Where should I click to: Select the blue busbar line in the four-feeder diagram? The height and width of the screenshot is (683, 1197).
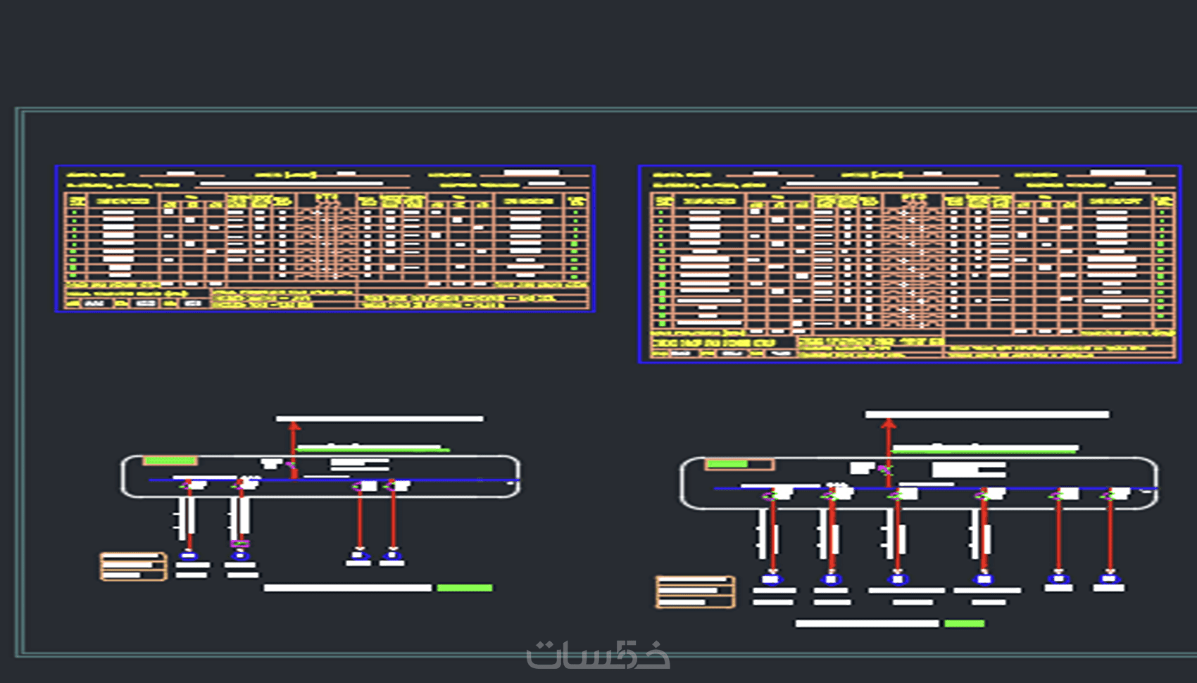pyautogui.click(x=334, y=480)
